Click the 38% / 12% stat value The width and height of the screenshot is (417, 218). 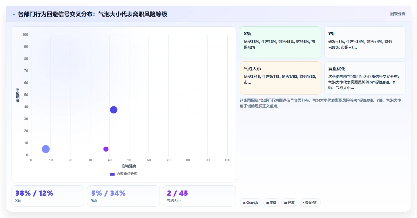[x=34, y=193]
